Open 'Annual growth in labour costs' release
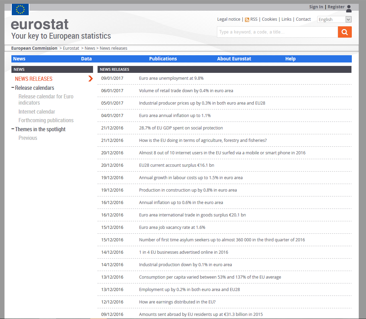This screenshot has width=366, height=319. click(x=191, y=177)
